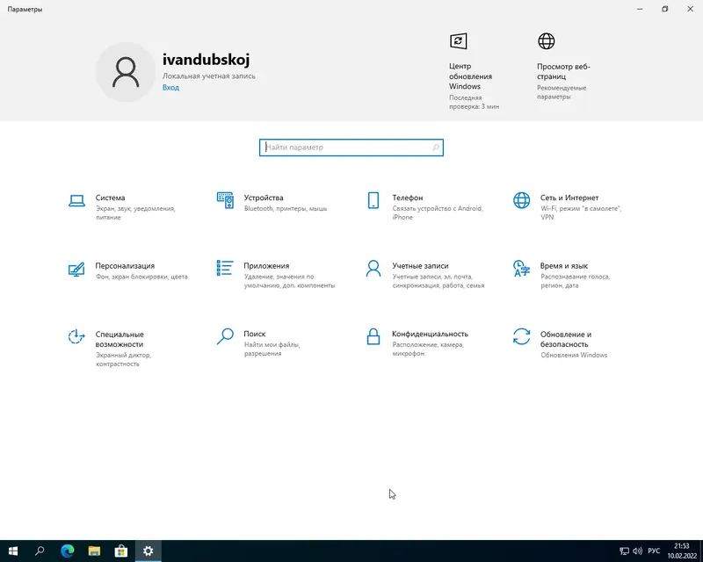Click the volume speaker tray icon
Viewport: 703px width, 562px height.
tap(638, 551)
